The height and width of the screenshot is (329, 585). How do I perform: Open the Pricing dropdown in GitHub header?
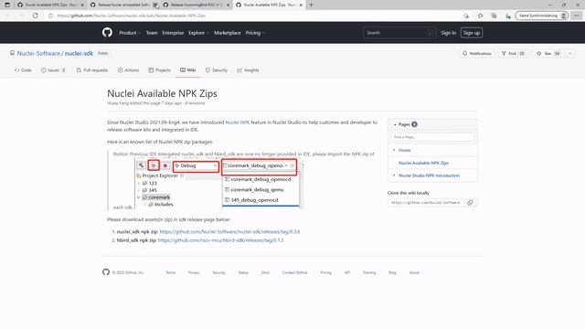click(255, 33)
